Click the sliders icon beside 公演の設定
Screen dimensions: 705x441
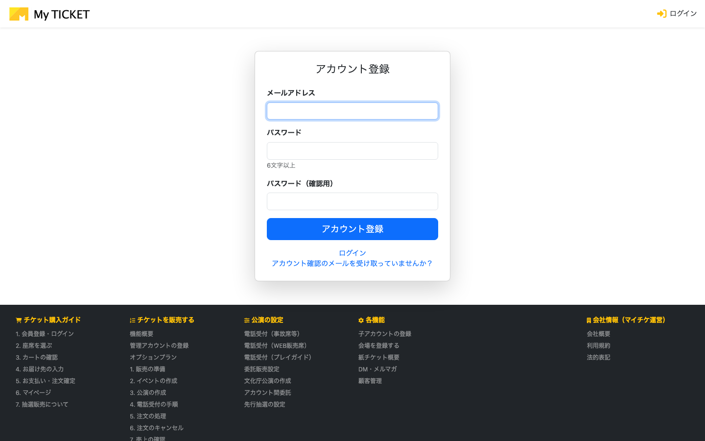[x=247, y=320]
